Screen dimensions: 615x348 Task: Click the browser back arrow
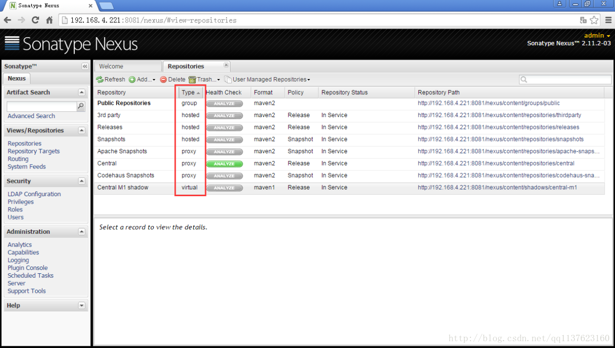(7, 20)
